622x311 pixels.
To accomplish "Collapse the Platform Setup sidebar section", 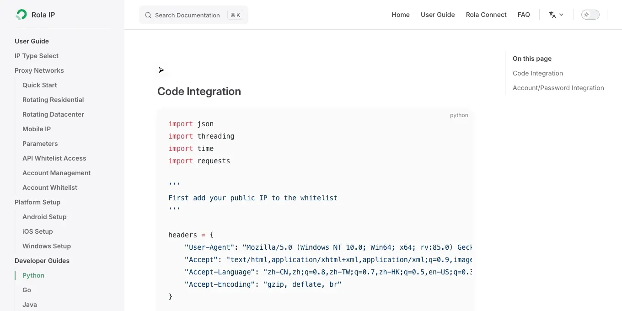I will coord(38,202).
